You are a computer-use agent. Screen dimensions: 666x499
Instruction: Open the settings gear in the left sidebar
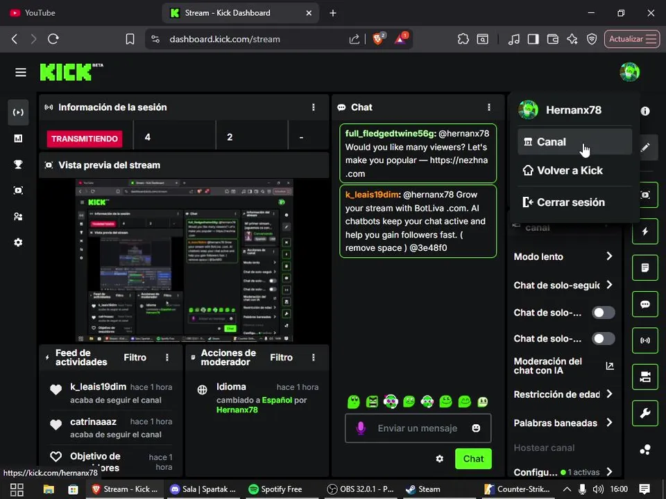(18, 243)
